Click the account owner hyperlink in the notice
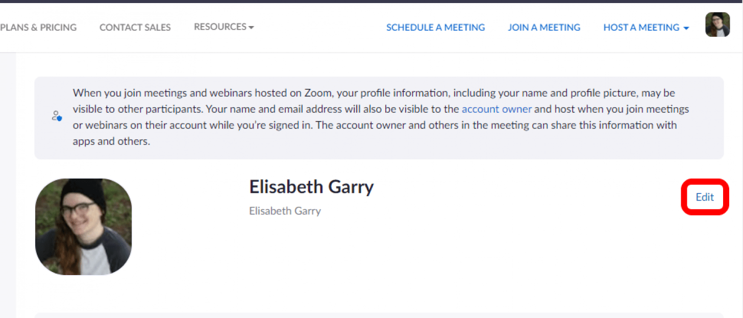Screen dimensions: 743x318 (x=497, y=109)
